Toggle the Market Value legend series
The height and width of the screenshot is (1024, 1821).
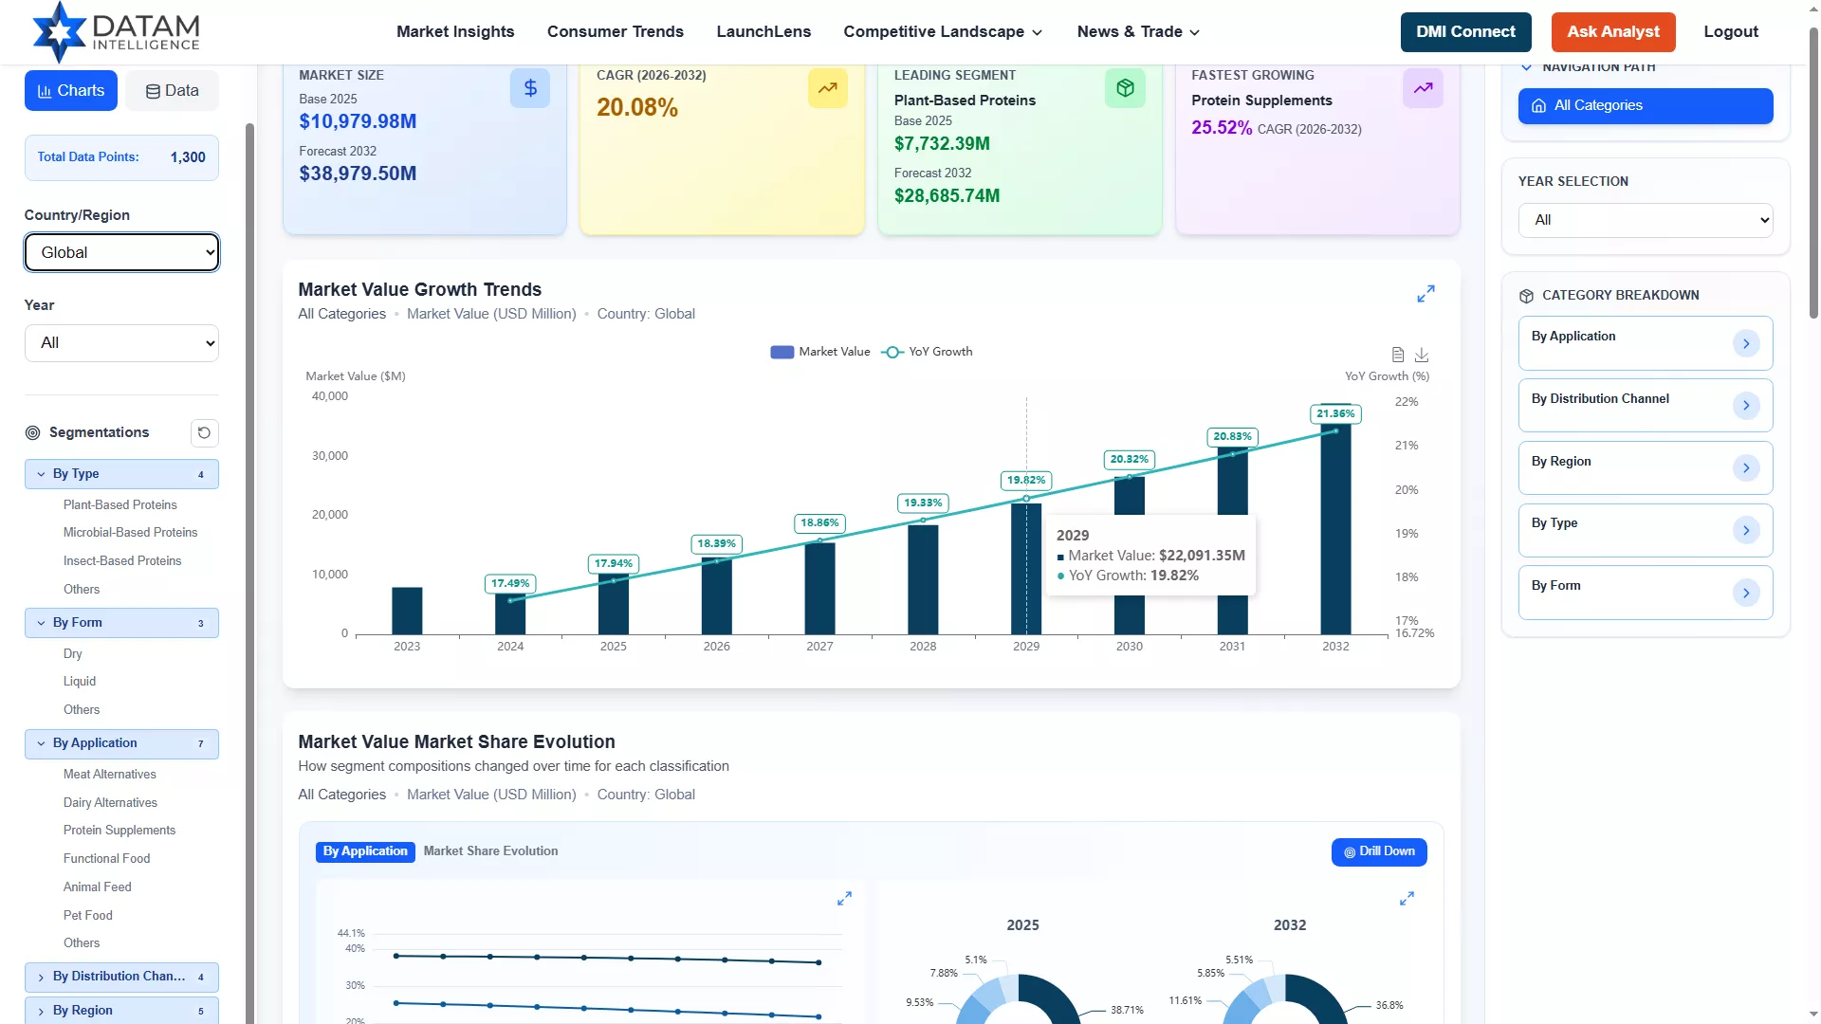coord(819,352)
